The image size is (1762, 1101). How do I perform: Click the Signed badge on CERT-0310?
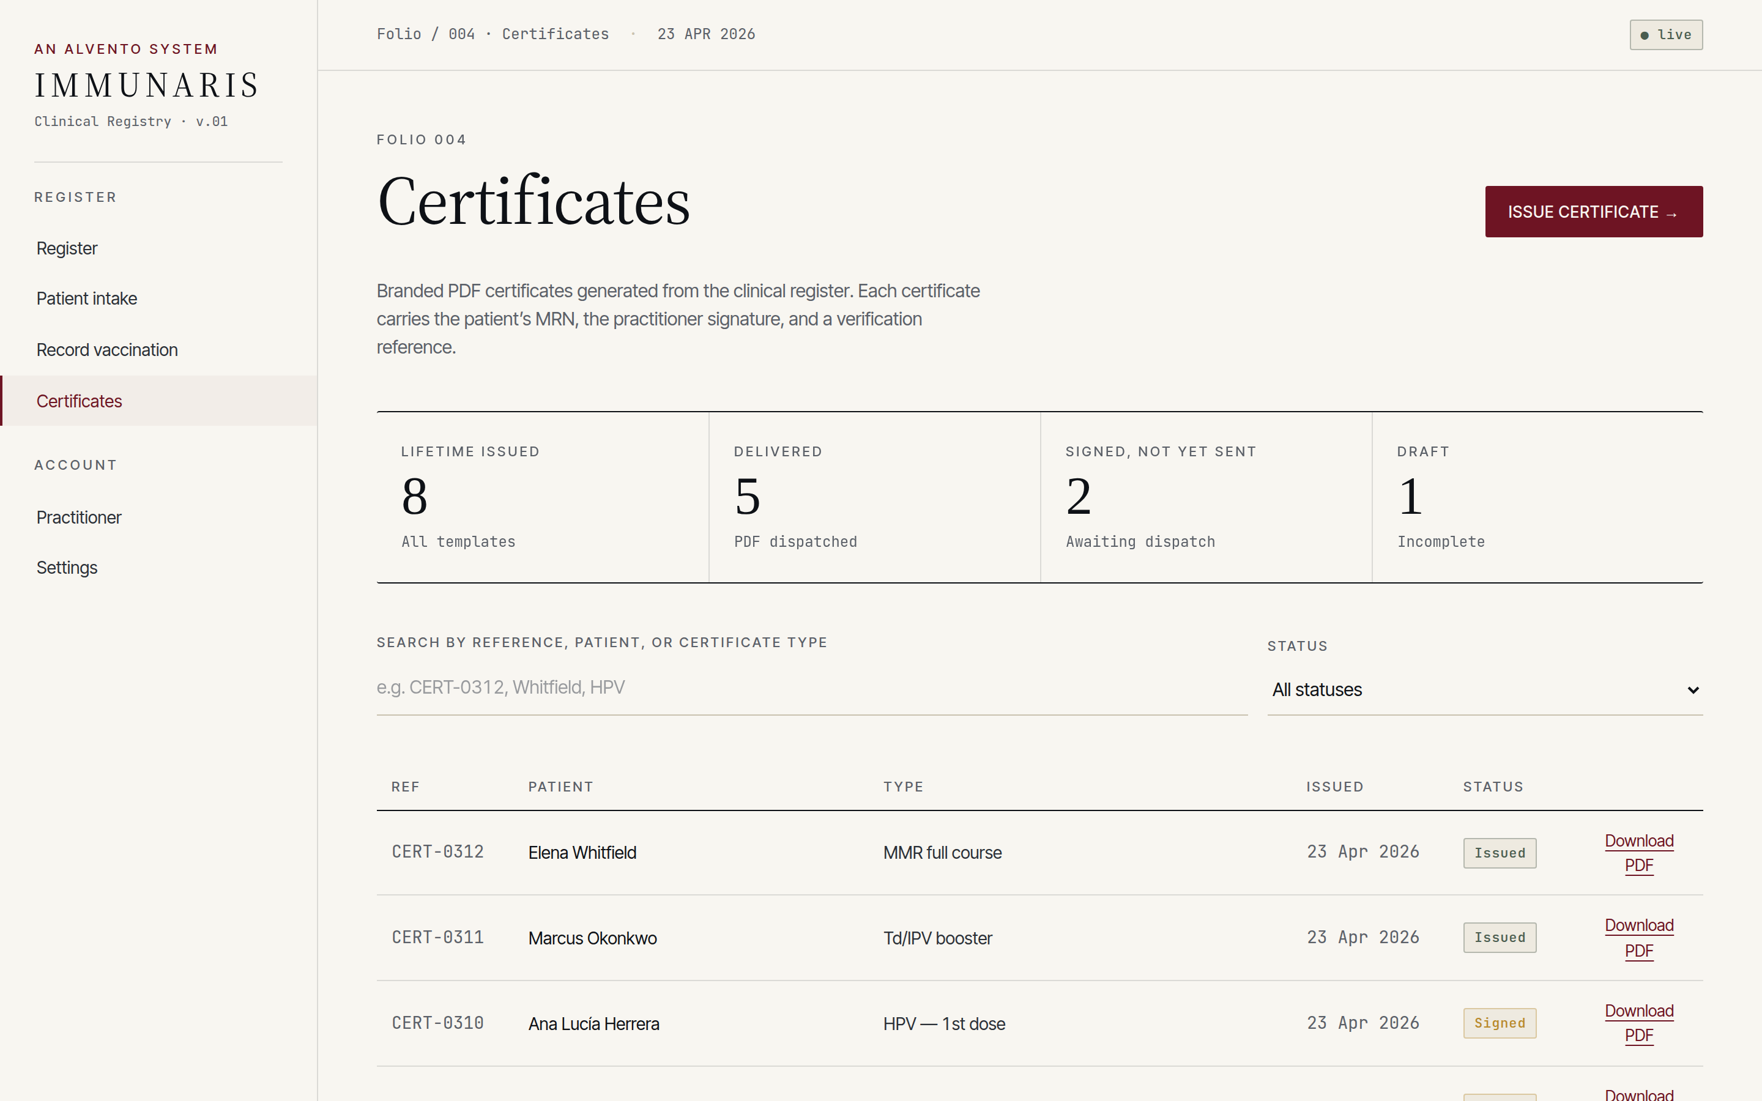[1499, 1023]
